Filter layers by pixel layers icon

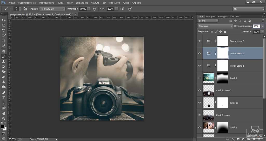[x=231, y=21]
